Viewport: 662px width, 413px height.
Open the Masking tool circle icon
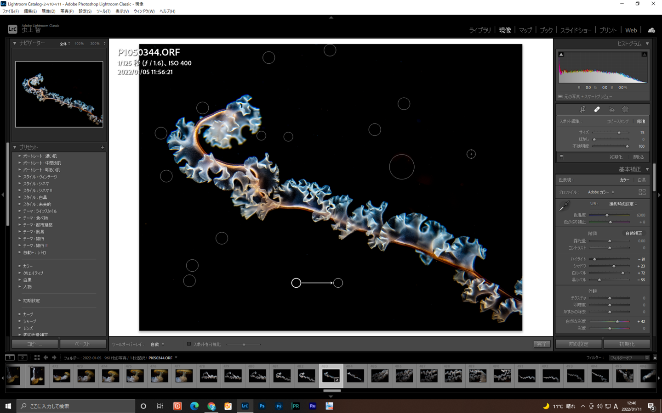click(x=625, y=110)
